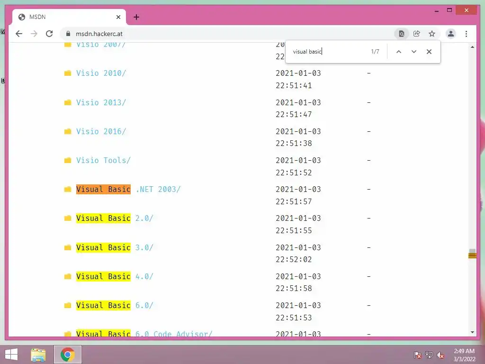Share this page via toolbar icon
Screen dimensions: 485x364
pyautogui.click(x=417, y=34)
